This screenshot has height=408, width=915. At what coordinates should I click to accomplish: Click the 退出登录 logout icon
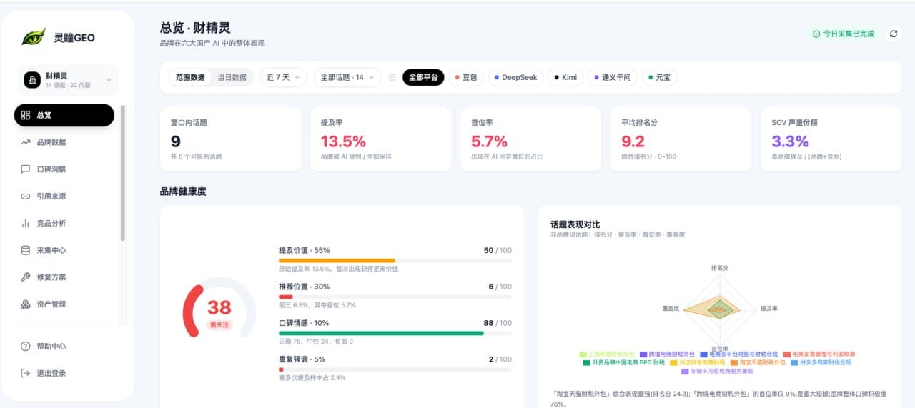pos(26,373)
